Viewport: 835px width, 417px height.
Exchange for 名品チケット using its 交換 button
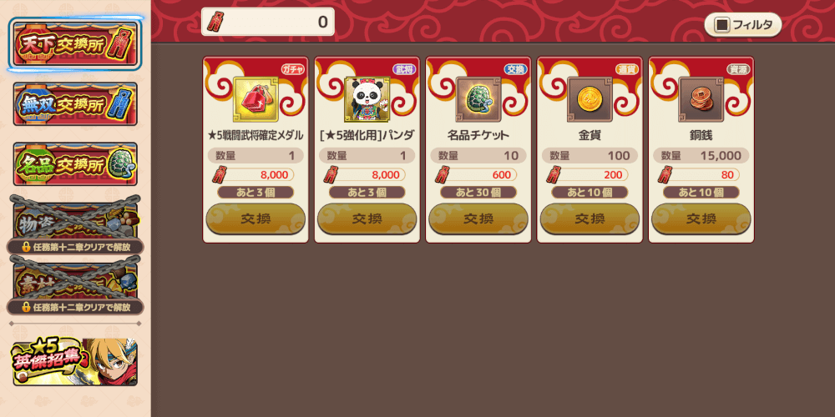coord(478,219)
